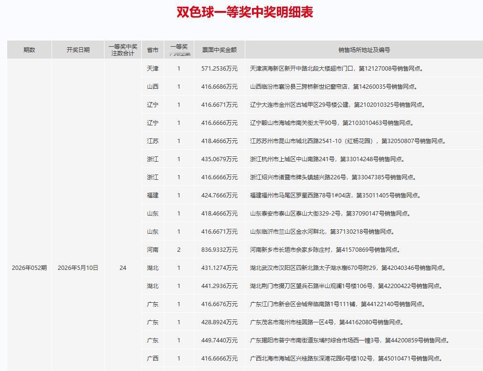Select the 浙江杭州市上城区 sales address
Viewport: 483px width, 371px height.
[327, 159]
